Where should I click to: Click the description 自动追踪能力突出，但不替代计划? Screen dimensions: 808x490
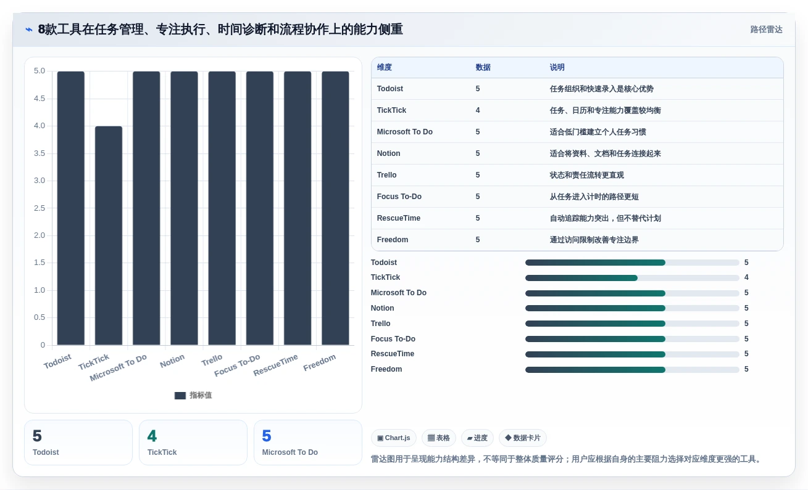coord(606,218)
